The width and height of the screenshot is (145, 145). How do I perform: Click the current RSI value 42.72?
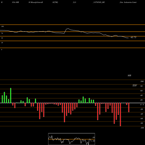coord(133,37)
